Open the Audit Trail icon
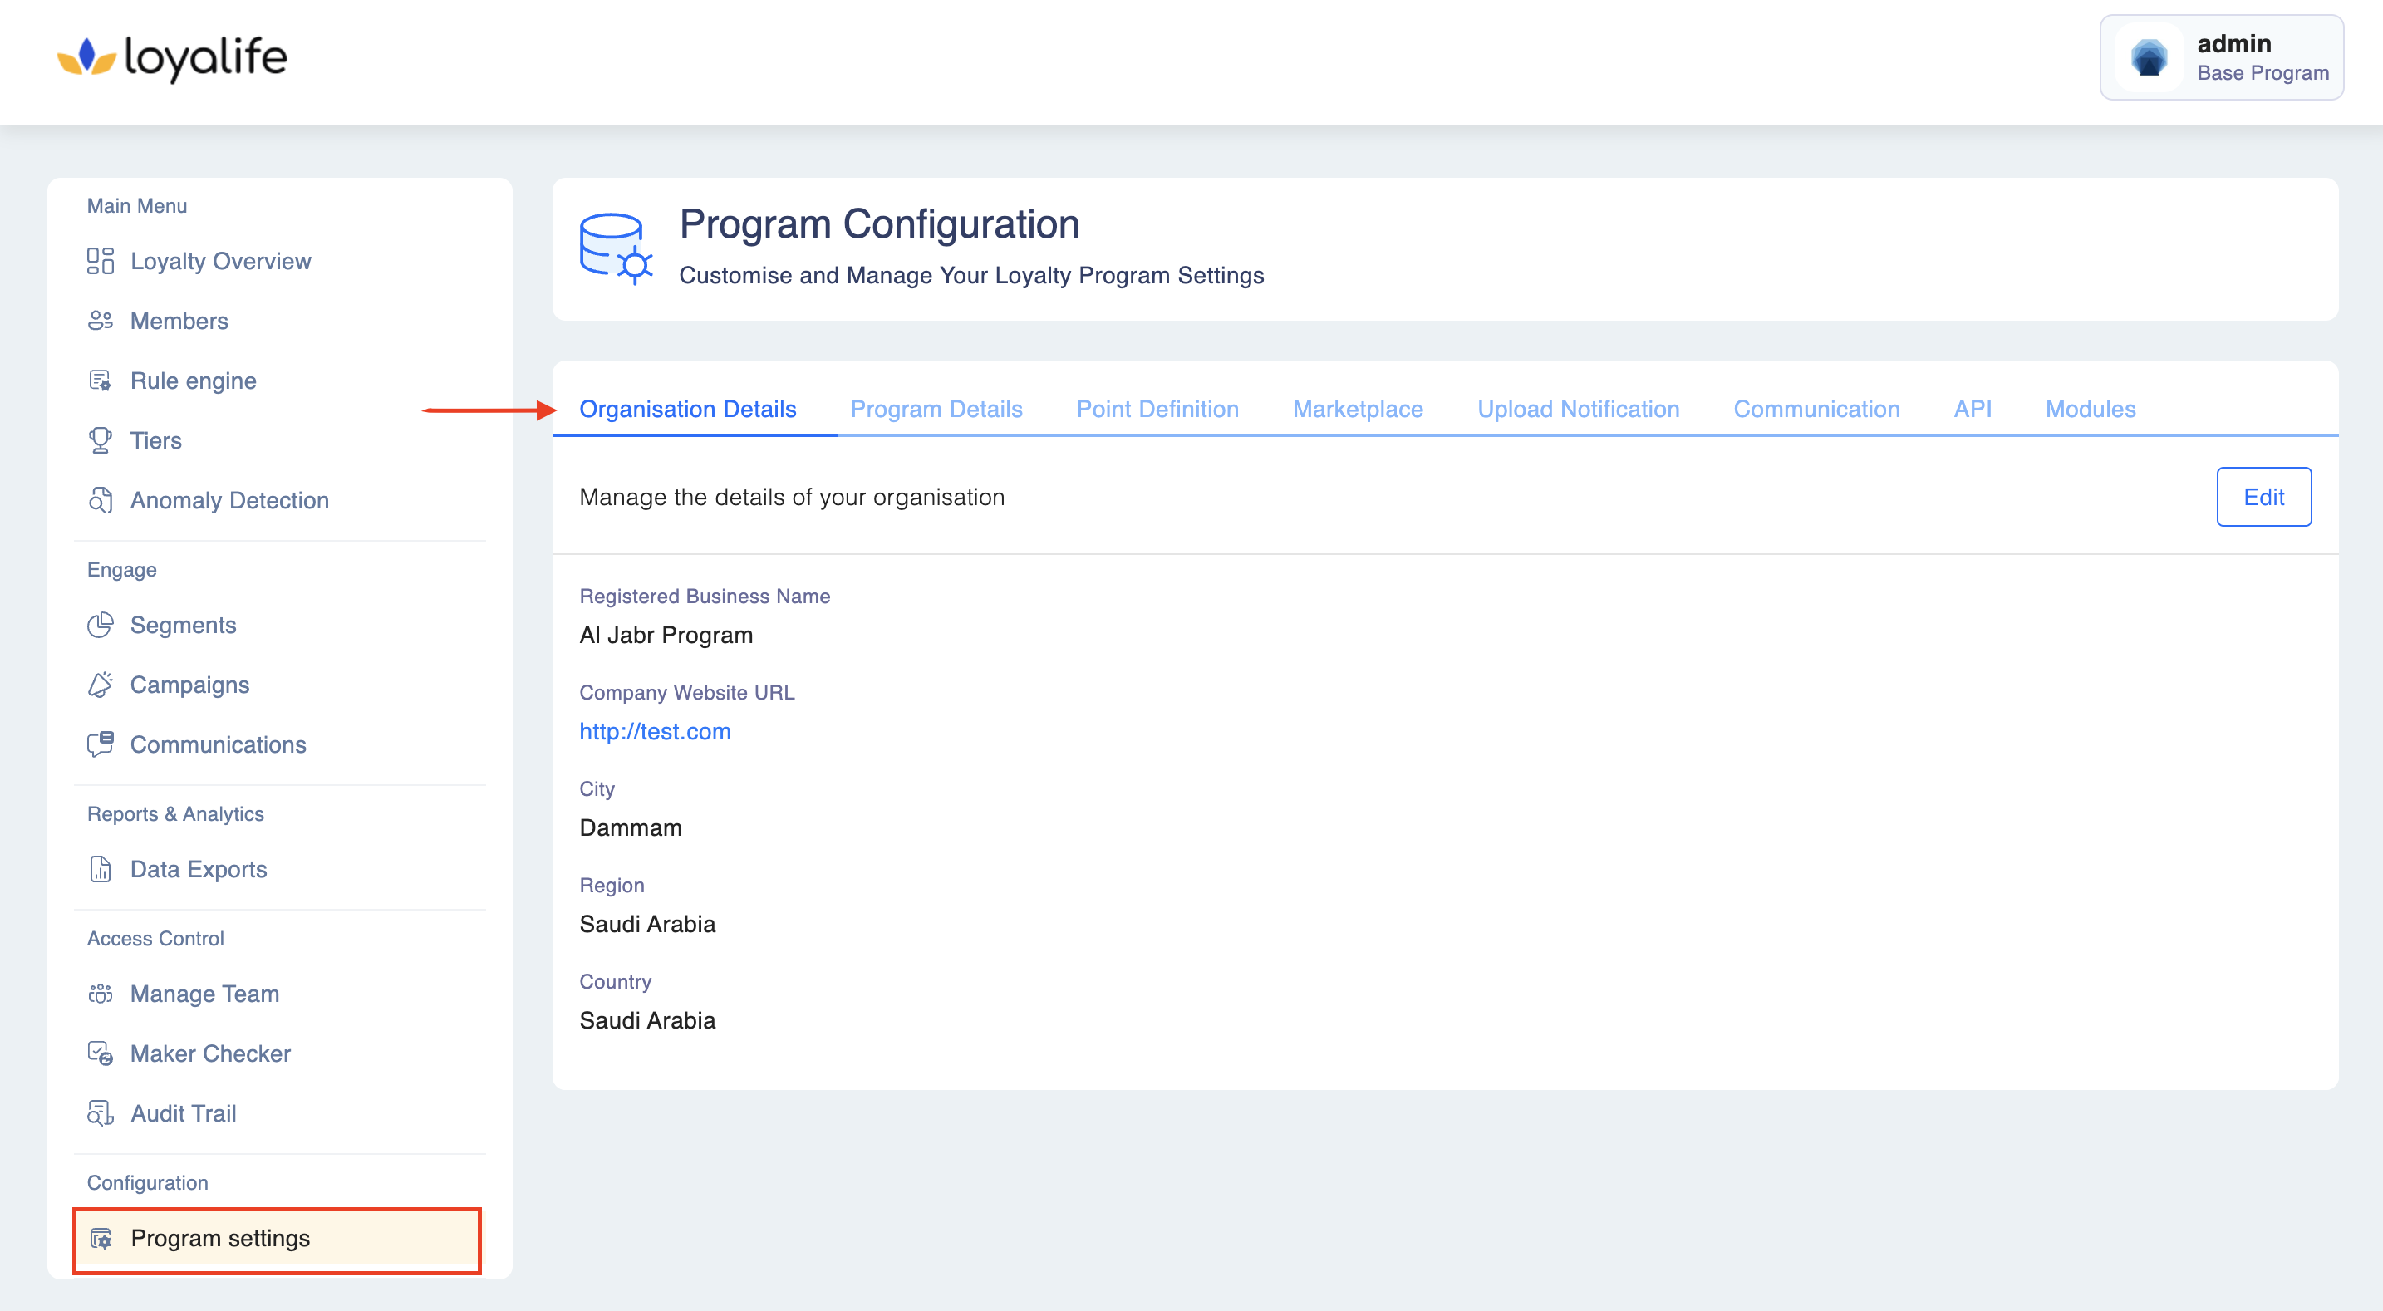 click(100, 1113)
